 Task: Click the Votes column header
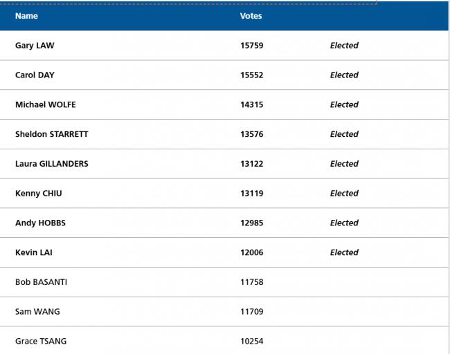[x=251, y=16]
